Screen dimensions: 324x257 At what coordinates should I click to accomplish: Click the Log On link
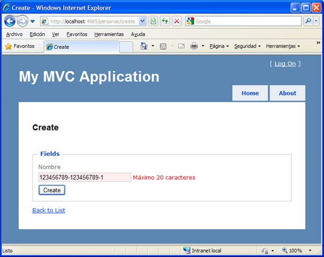click(x=285, y=64)
